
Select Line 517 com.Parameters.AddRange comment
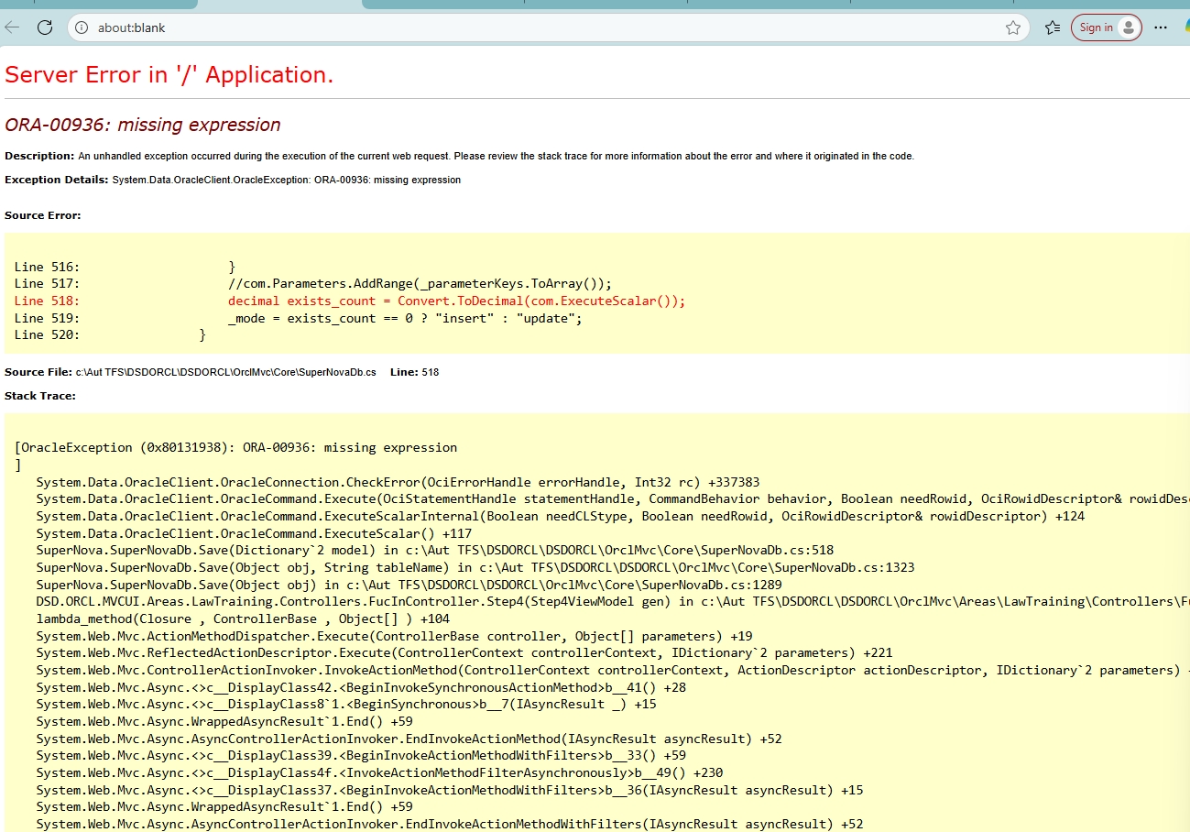pyautogui.click(x=313, y=284)
